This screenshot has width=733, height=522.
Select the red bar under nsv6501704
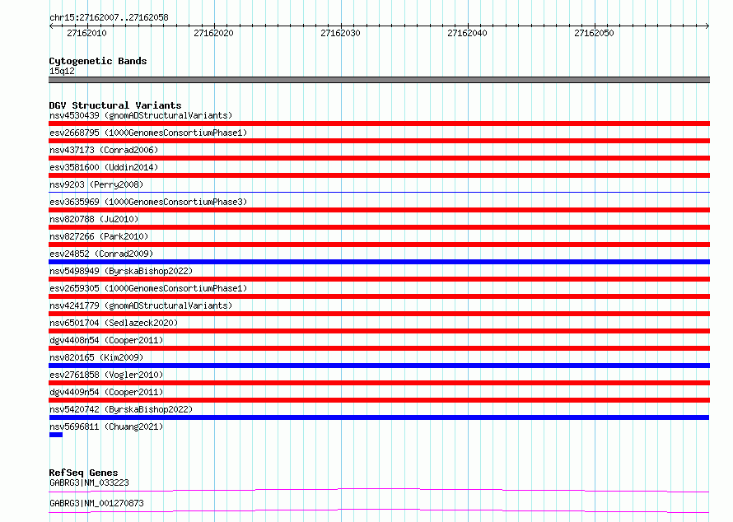click(379, 331)
